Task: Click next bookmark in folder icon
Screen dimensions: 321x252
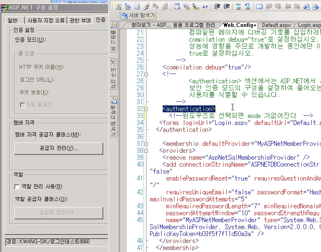Action: (x=297, y=7)
